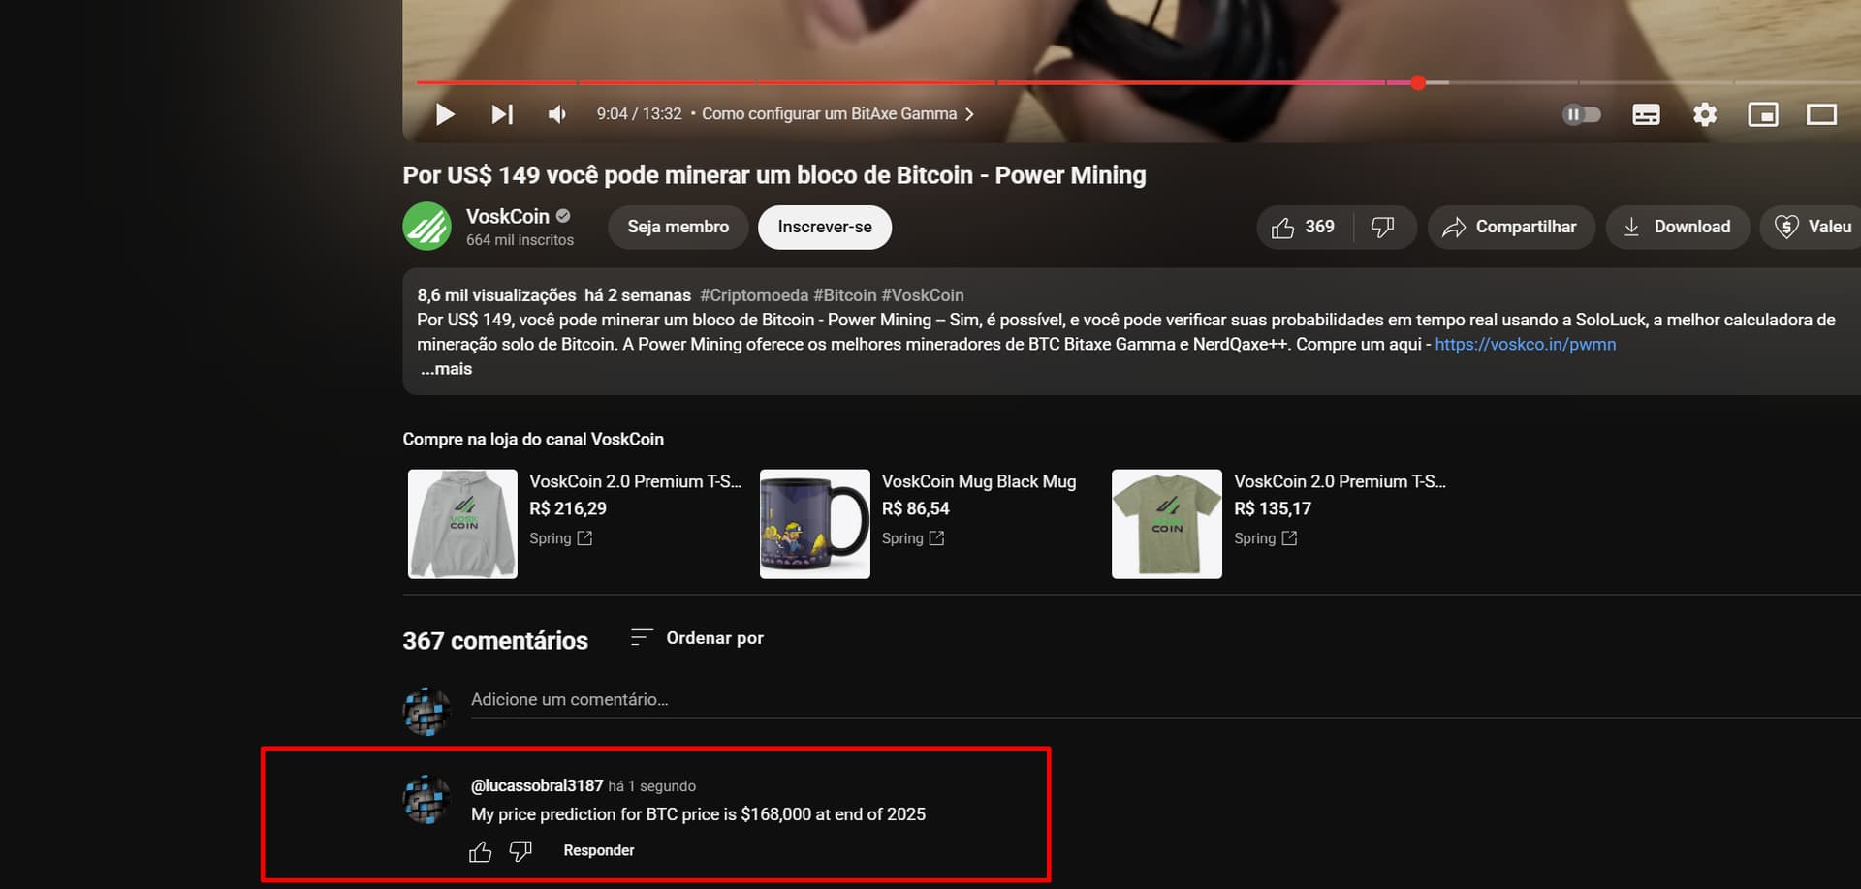
Task: Click the Valeu thanks button
Action: coord(1813,227)
